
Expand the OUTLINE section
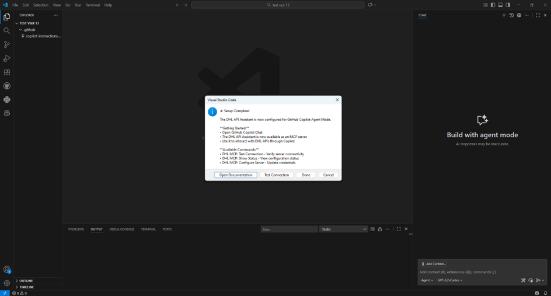pyautogui.click(x=26, y=281)
